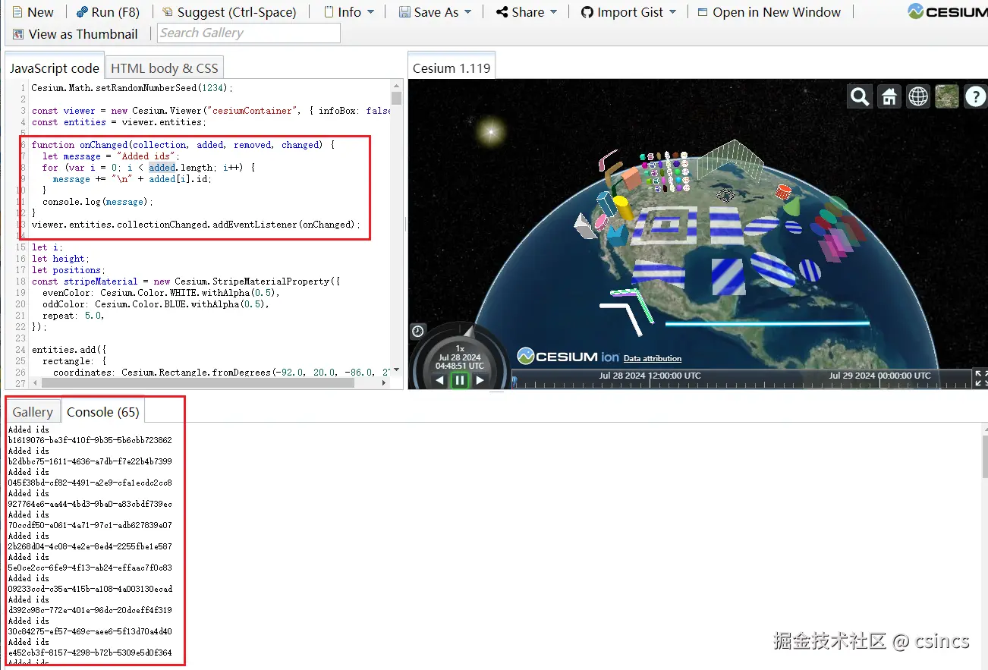Open the base layer imagery picker
Image resolution: width=988 pixels, height=670 pixels.
click(947, 96)
